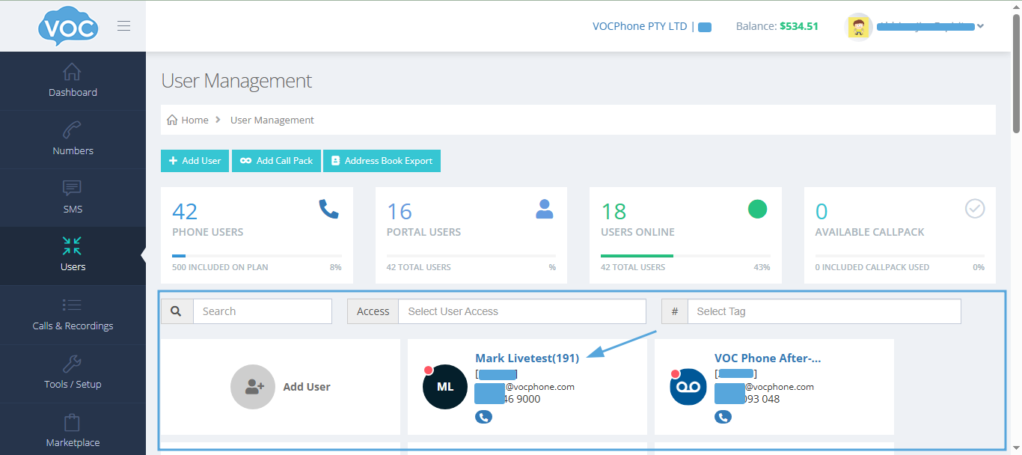
Task: Click Address Book Export button
Action: (382, 161)
